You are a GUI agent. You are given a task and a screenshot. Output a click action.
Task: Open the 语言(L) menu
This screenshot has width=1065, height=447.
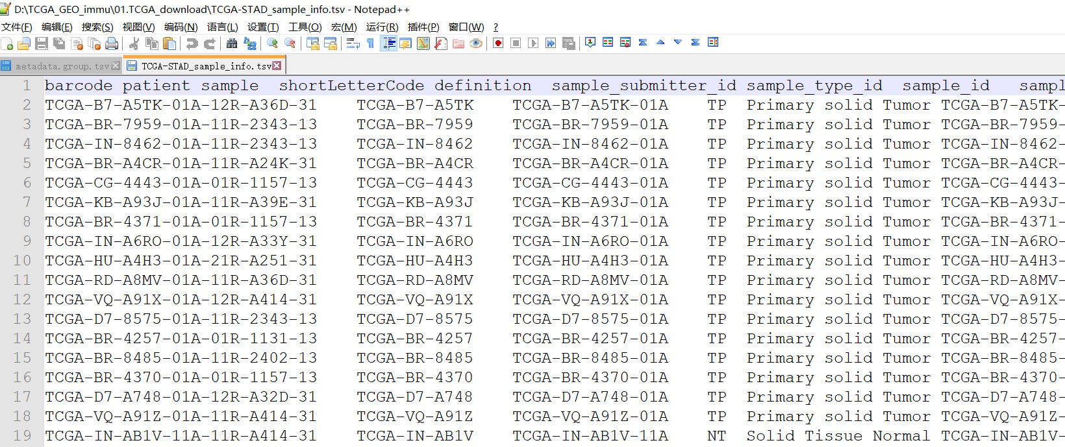point(223,27)
